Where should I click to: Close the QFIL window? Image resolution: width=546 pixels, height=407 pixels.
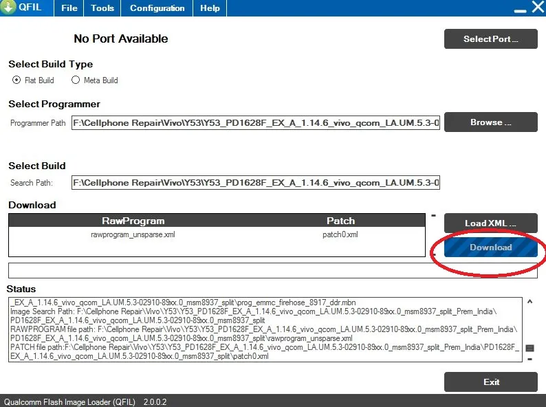(538, 7)
